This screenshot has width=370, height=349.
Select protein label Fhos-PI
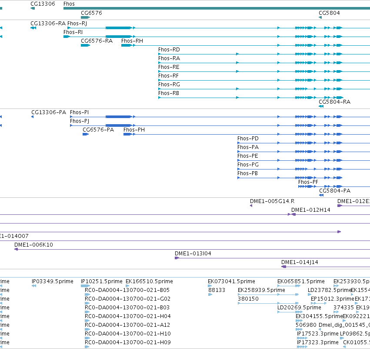(79, 112)
